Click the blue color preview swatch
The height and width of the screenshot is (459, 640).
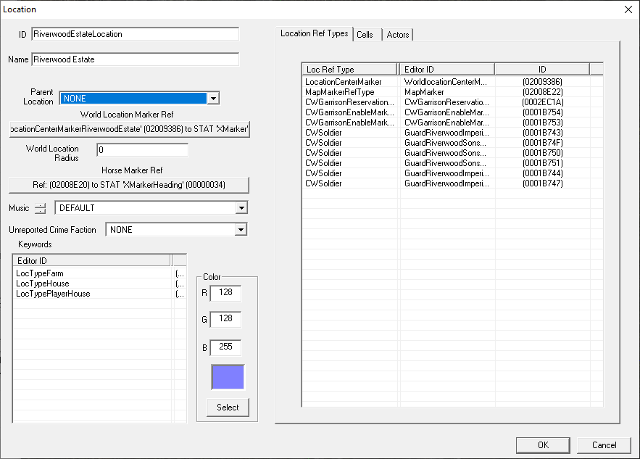pyautogui.click(x=227, y=377)
